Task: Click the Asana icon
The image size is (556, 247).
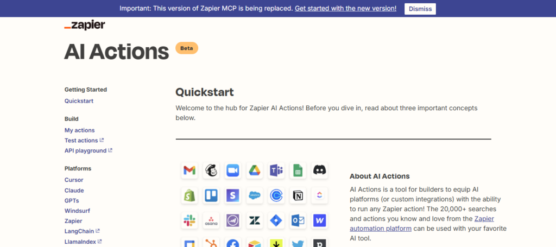Action: (211, 220)
